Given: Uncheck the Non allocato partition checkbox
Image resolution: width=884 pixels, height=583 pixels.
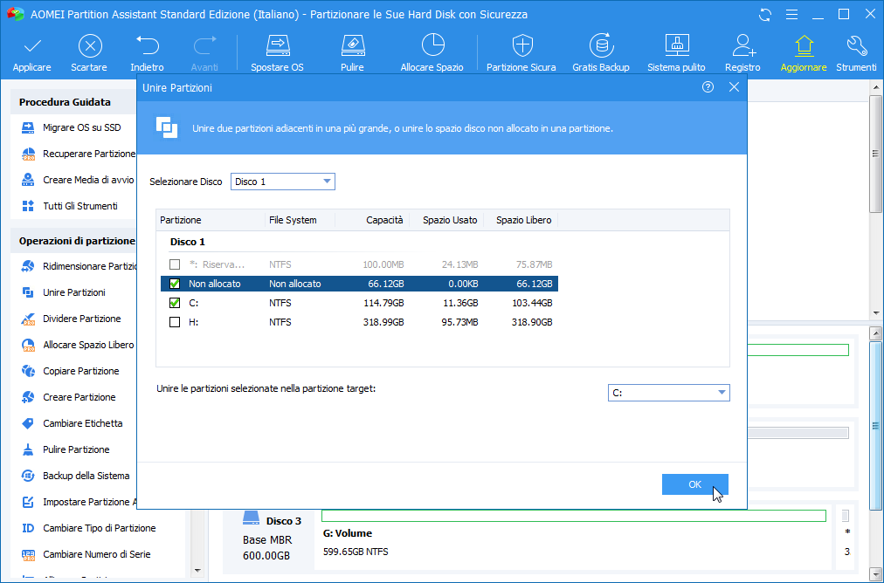Looking at the screenshot, I should click(175, 284).
